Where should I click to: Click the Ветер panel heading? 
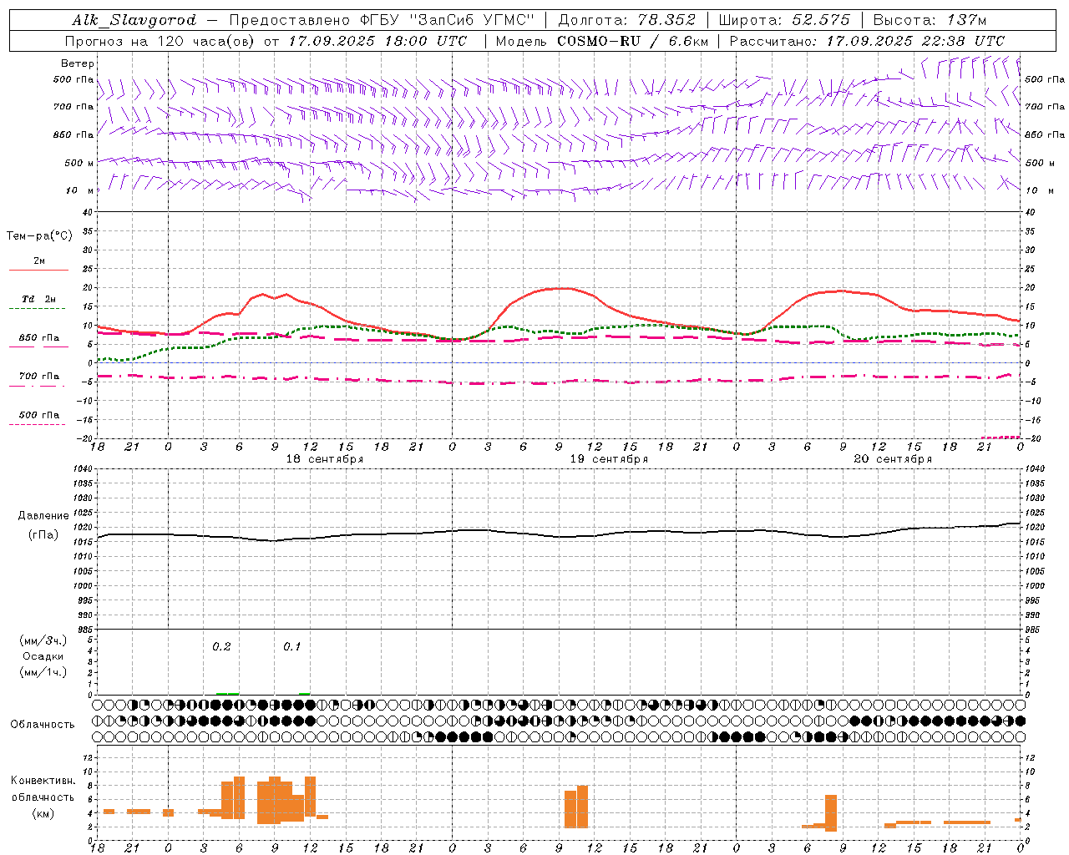77,63
